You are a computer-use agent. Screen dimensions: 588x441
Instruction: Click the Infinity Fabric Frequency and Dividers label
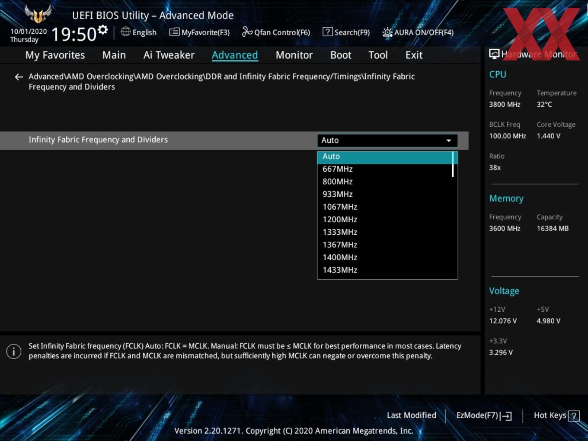[x=98, y=140]
